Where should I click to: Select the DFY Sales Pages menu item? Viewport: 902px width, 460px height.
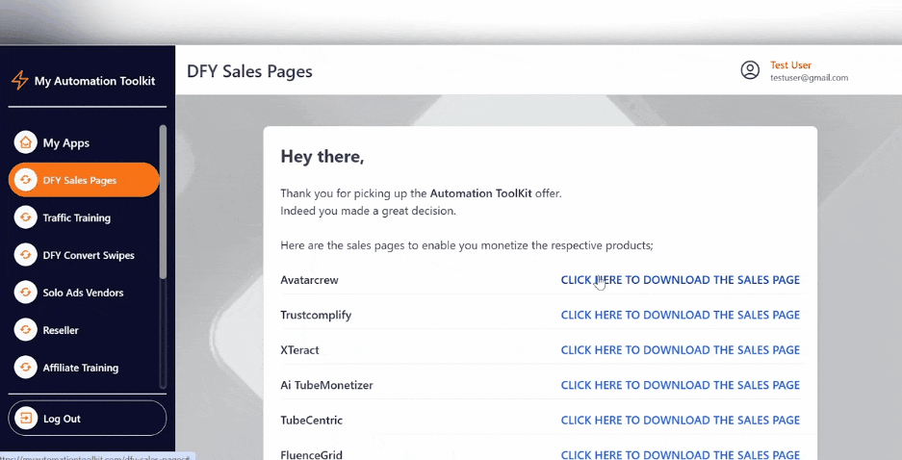tap(84, 180)
